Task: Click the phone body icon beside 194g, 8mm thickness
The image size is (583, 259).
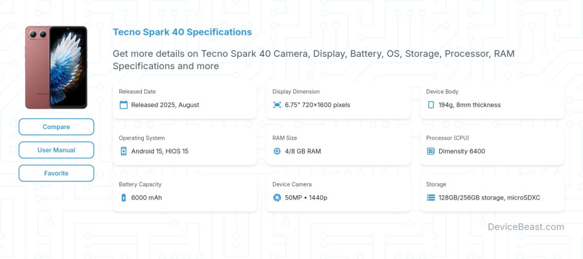Action: (431, 105)
